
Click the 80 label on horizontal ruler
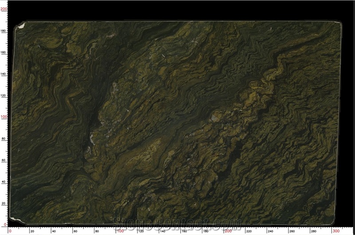(97, 231)
